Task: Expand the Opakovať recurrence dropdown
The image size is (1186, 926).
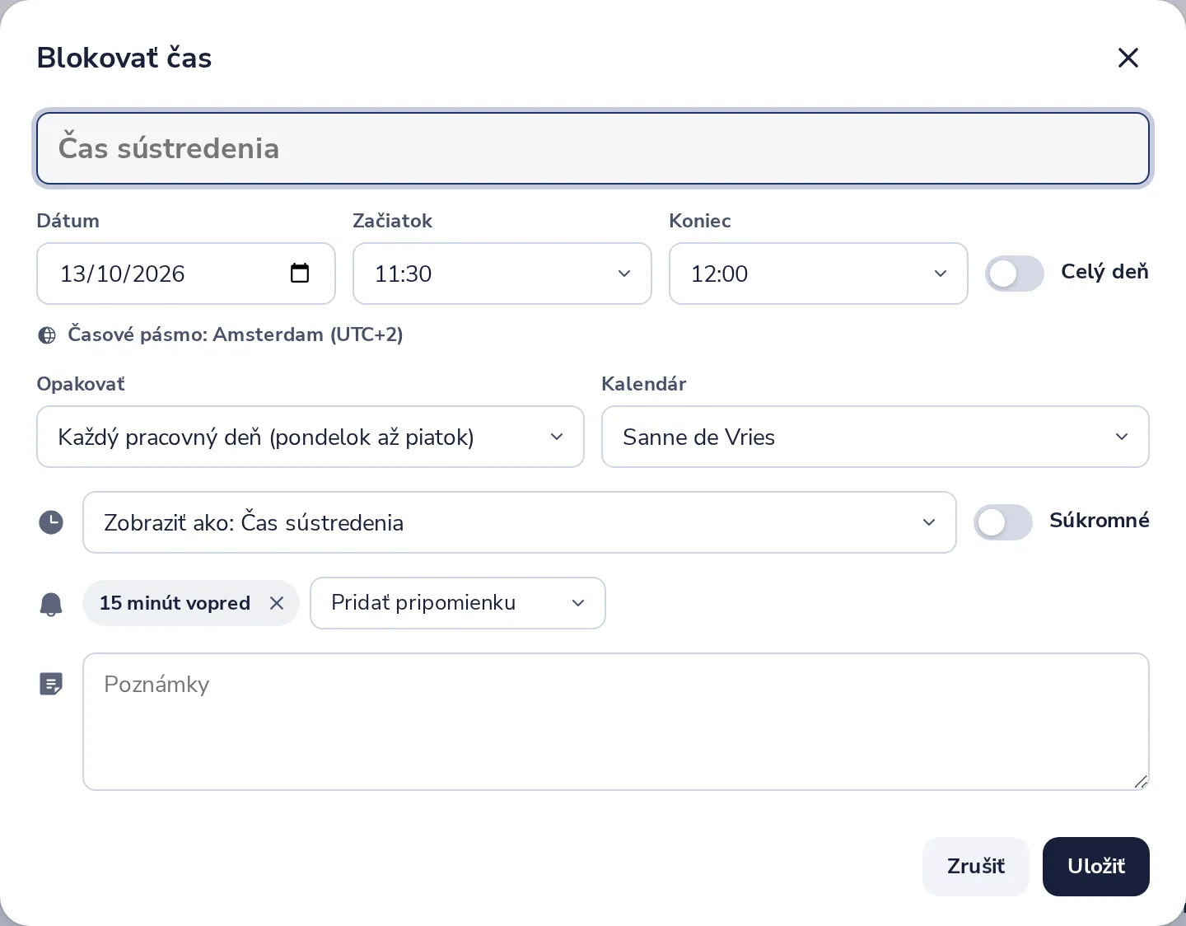Action: coord(311,437)
